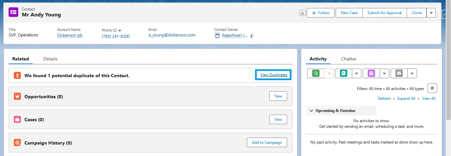Open the Dickenson plc account link
Viewport: 451px width, 156px height.
[x=70, y=35]
